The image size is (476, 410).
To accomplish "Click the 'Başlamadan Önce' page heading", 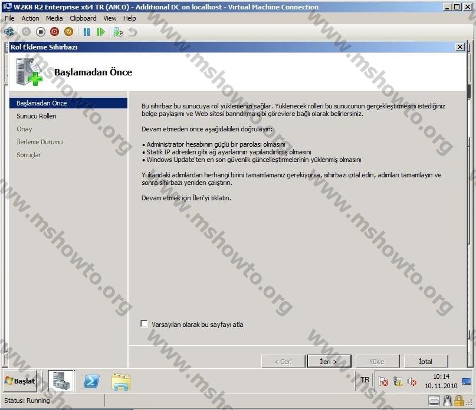I will click(93, 72).
